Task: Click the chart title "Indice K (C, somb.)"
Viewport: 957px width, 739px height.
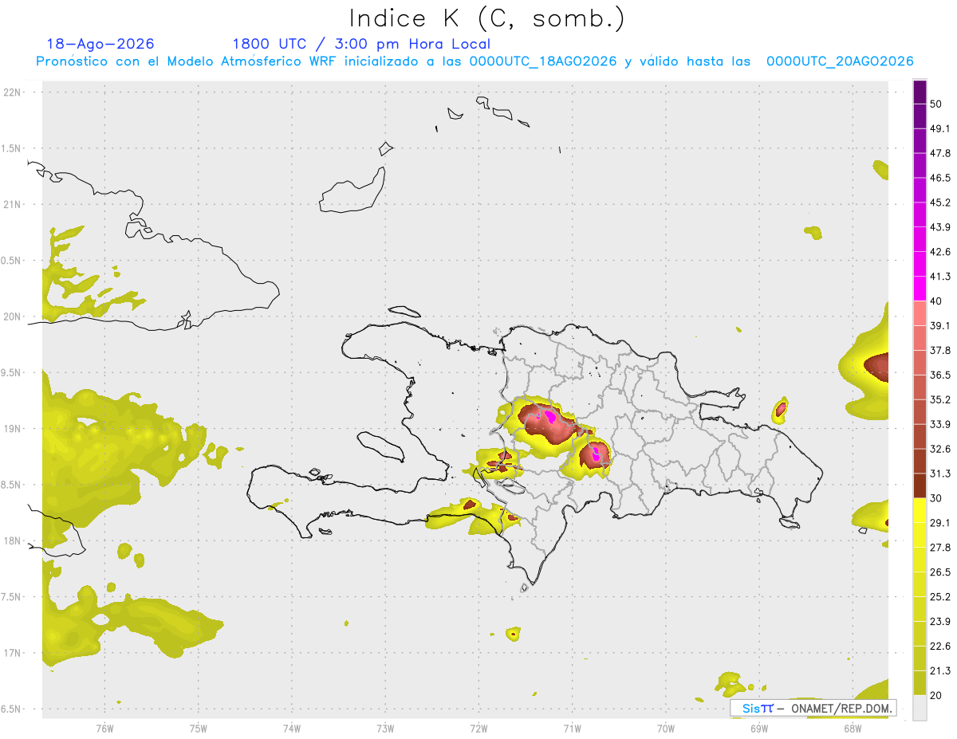Action: click(487, 18)
